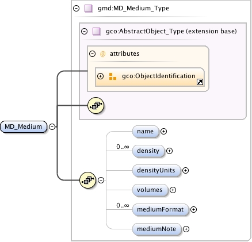Open the gco:ObjectIdentification reference arrow icon
Viewport: 252px width, 242px height.
[200, 82]
